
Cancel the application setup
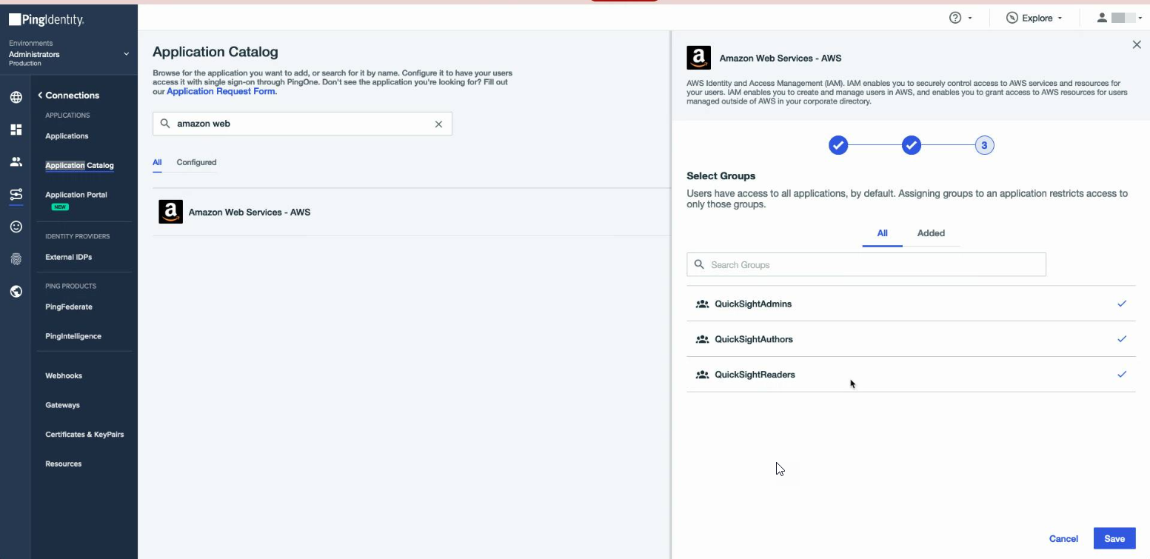pos(1063,539)
